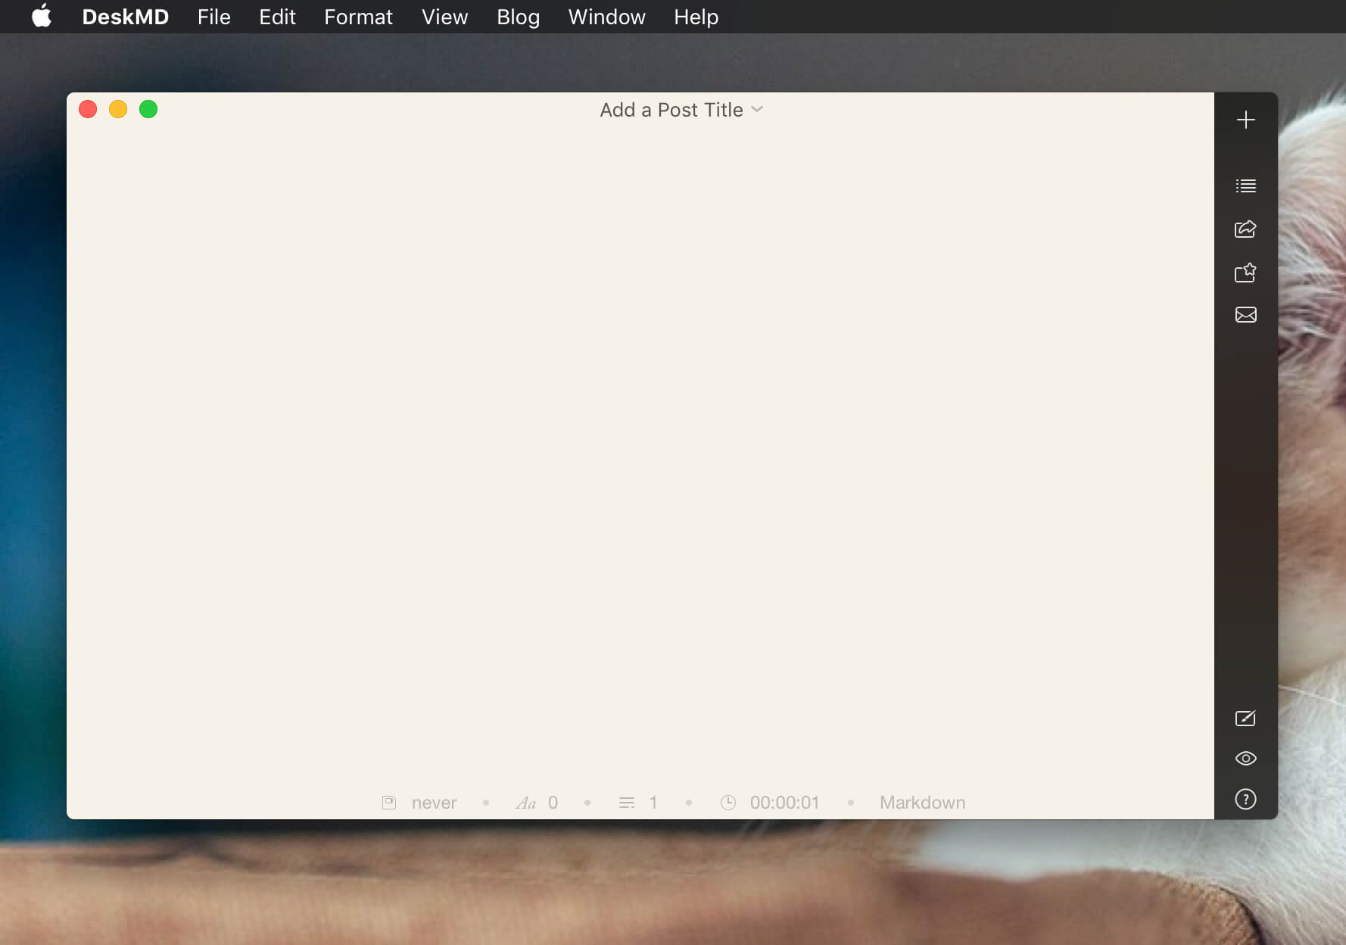The height and width of the screenshot is (945, 1346).
Task: Open the posts list icon in the sidebar
Action: coord(1245,186)
